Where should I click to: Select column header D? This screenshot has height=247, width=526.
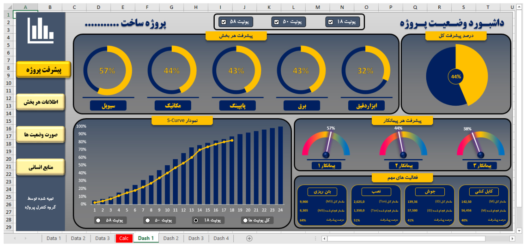(99, 7)
